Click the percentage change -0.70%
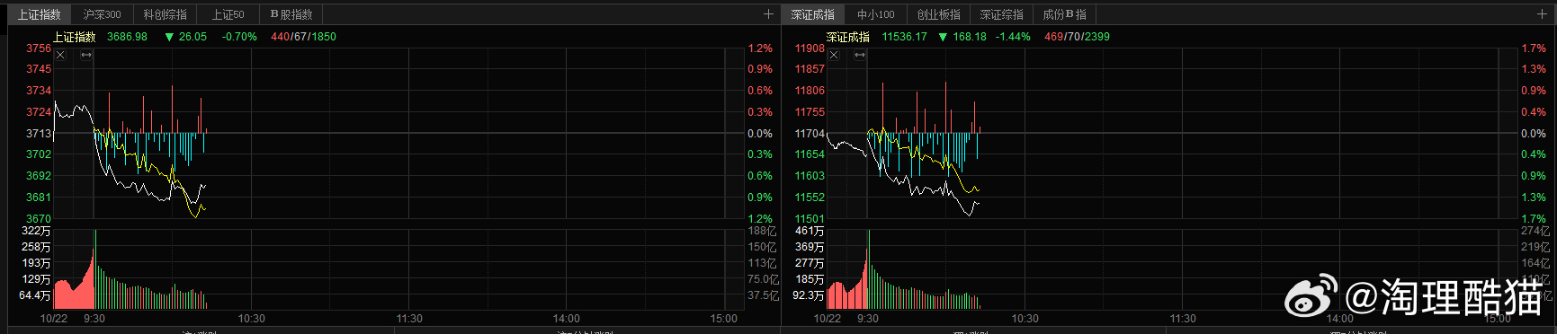Image resolution: width=1557 pixels, height=334 pixels. tap(239, 37)
